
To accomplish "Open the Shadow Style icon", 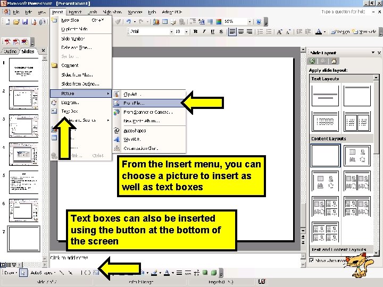I will [205, 273].
